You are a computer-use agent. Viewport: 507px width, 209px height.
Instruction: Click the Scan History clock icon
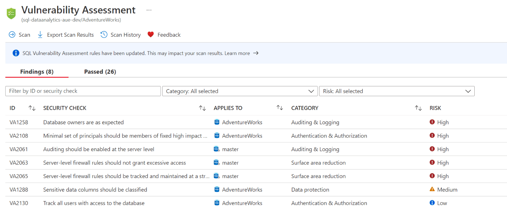click(104, 34)
